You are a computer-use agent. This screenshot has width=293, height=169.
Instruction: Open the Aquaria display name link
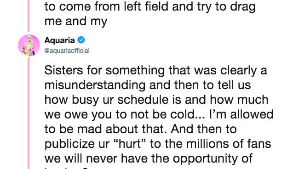59,40
